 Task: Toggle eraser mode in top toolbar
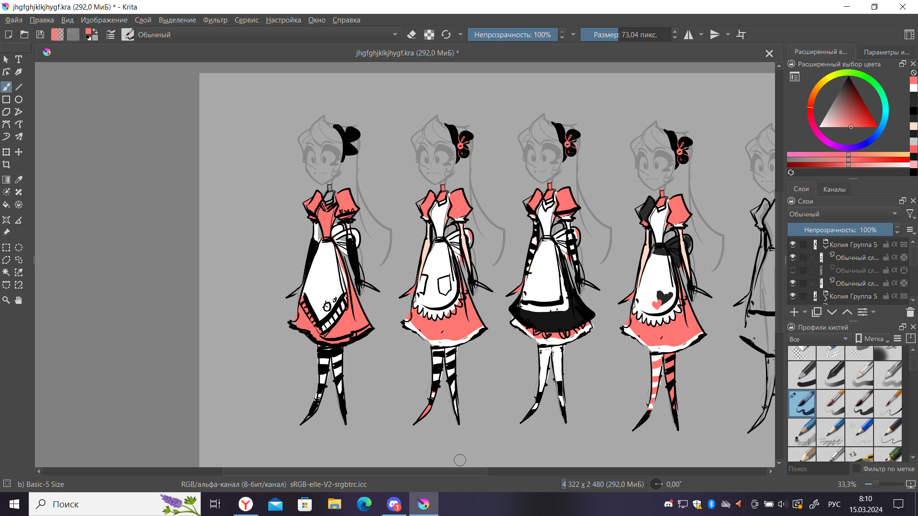[x=411, y=34]
